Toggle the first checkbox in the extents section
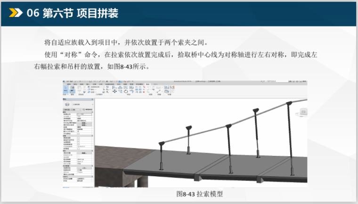 78,138
